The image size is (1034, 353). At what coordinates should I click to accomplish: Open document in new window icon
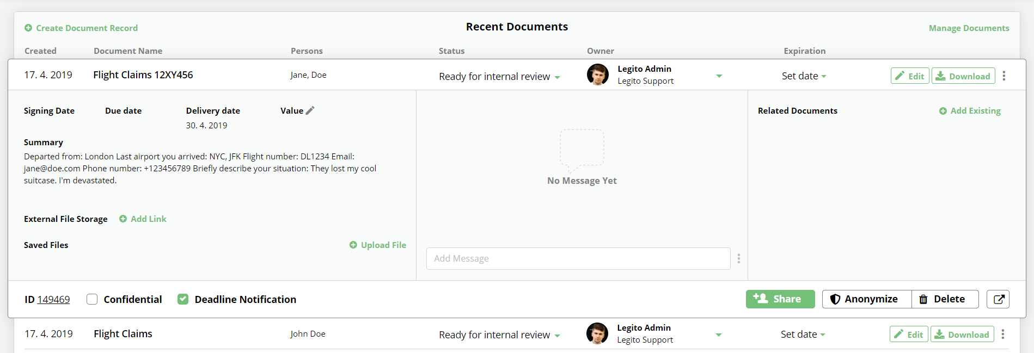998,299
